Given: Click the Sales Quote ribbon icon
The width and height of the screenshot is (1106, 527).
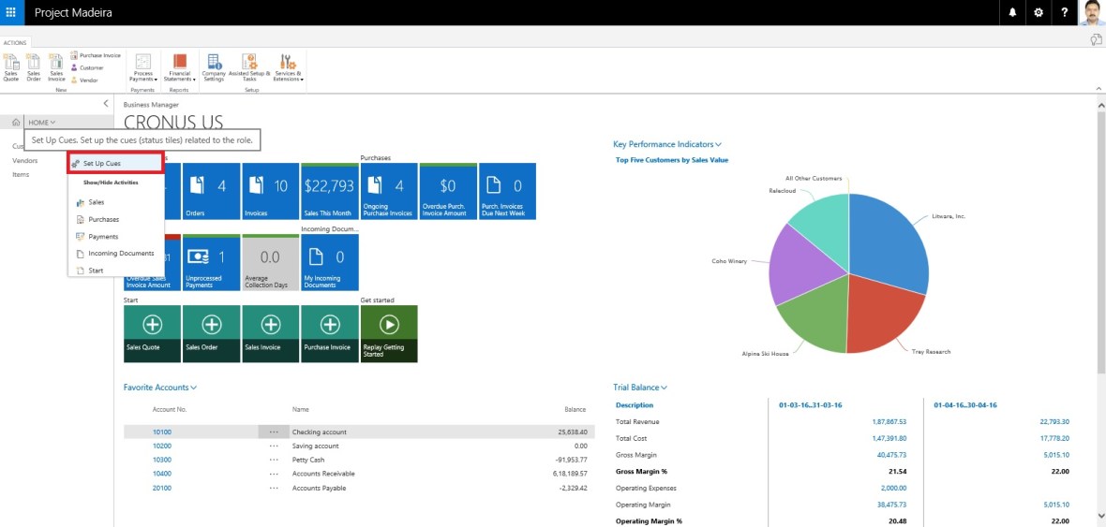Looking at the screenshot, I should pos(11,68).
